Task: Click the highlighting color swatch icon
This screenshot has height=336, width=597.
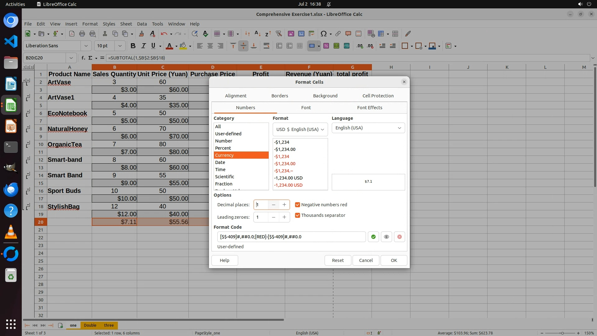Action: (x=183, y=46)
